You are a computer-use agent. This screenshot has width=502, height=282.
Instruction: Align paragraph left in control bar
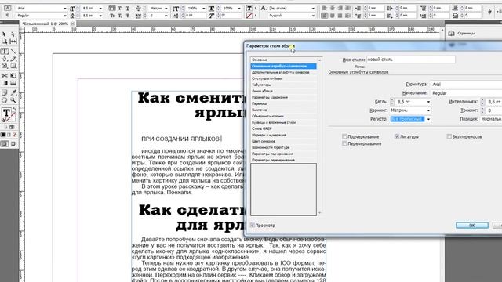click(325, 9)
